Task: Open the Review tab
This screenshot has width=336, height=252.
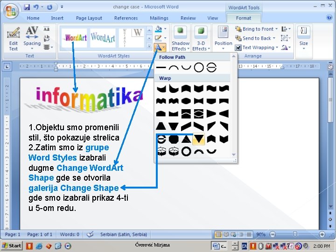Action: (x=188, y=18)
